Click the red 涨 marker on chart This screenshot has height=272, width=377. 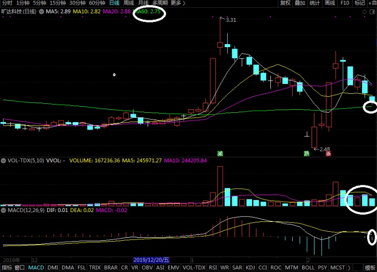point(328,154)
